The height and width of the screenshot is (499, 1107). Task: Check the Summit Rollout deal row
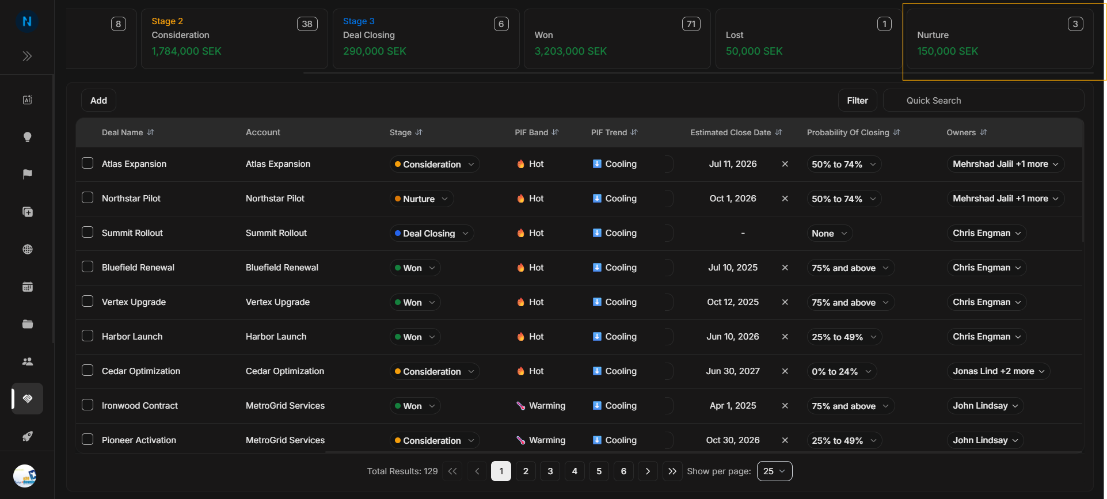click(x=88, y=232)
